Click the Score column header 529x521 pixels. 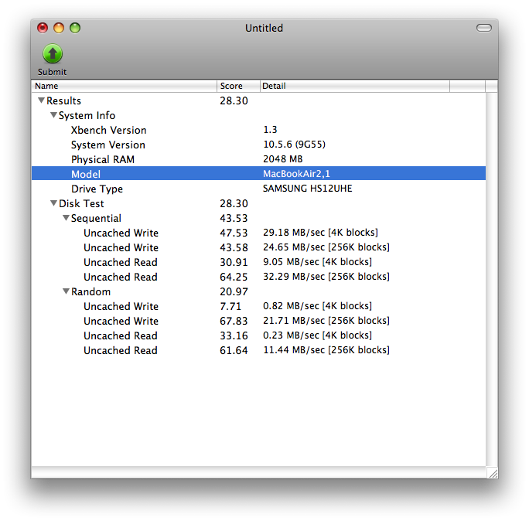click(x=238, y=86)
